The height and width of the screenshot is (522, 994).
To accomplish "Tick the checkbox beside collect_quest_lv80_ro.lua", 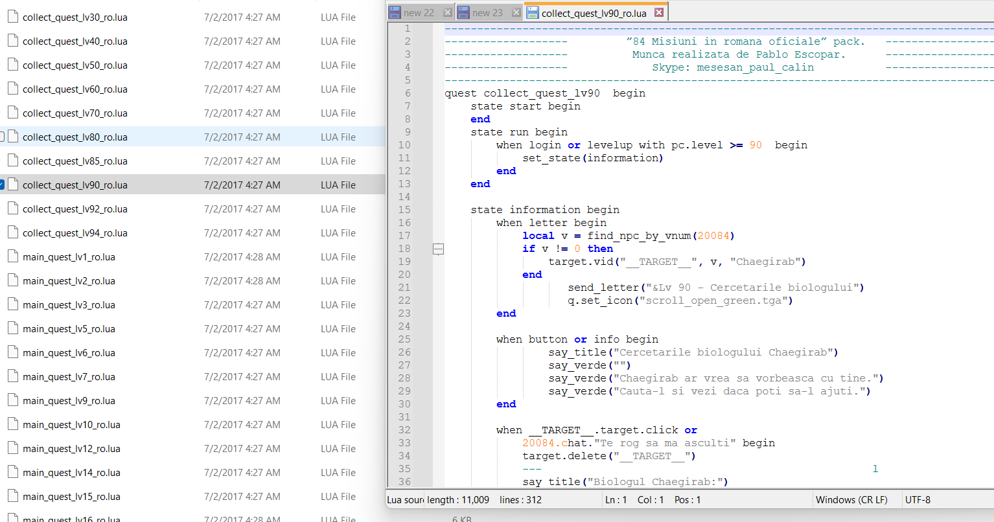I will [2, 137].
